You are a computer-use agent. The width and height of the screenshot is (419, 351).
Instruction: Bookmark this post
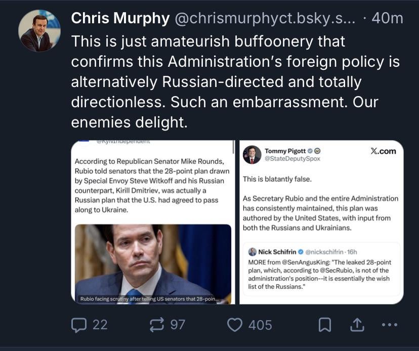click(324, 324)
